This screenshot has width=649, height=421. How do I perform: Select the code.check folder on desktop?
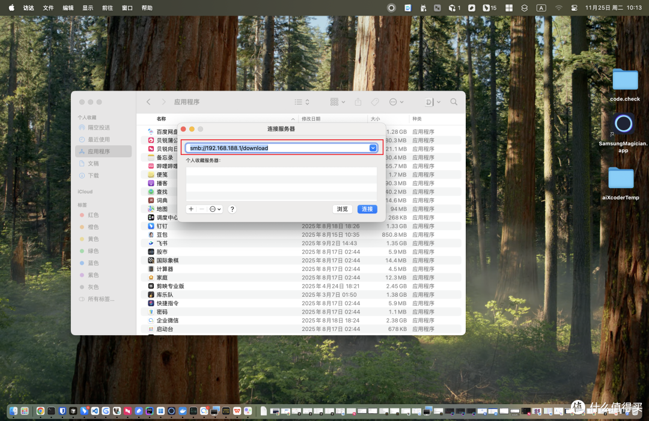(625, 85)
